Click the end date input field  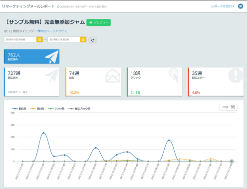(x=64, y=39)
